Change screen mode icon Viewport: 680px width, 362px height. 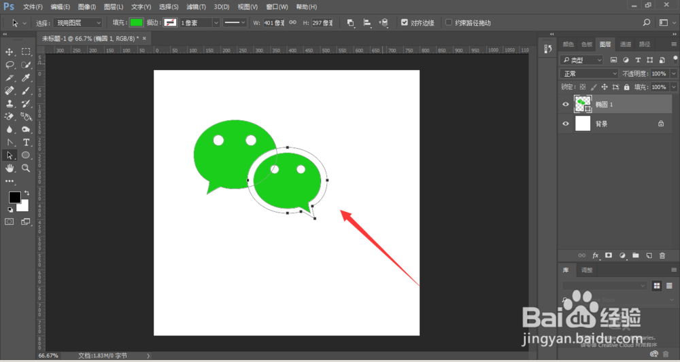pos(26,221)
